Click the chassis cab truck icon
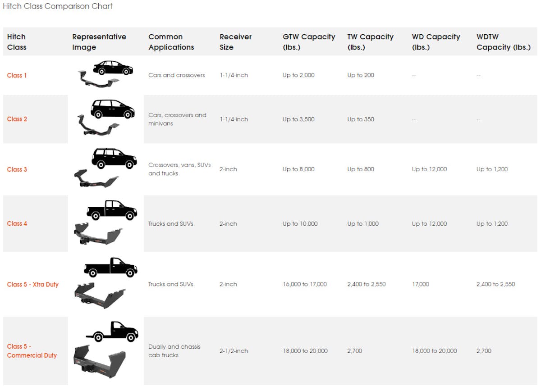Image resolution: width=541 pixels, height=386 pixels. coord(112,332)
